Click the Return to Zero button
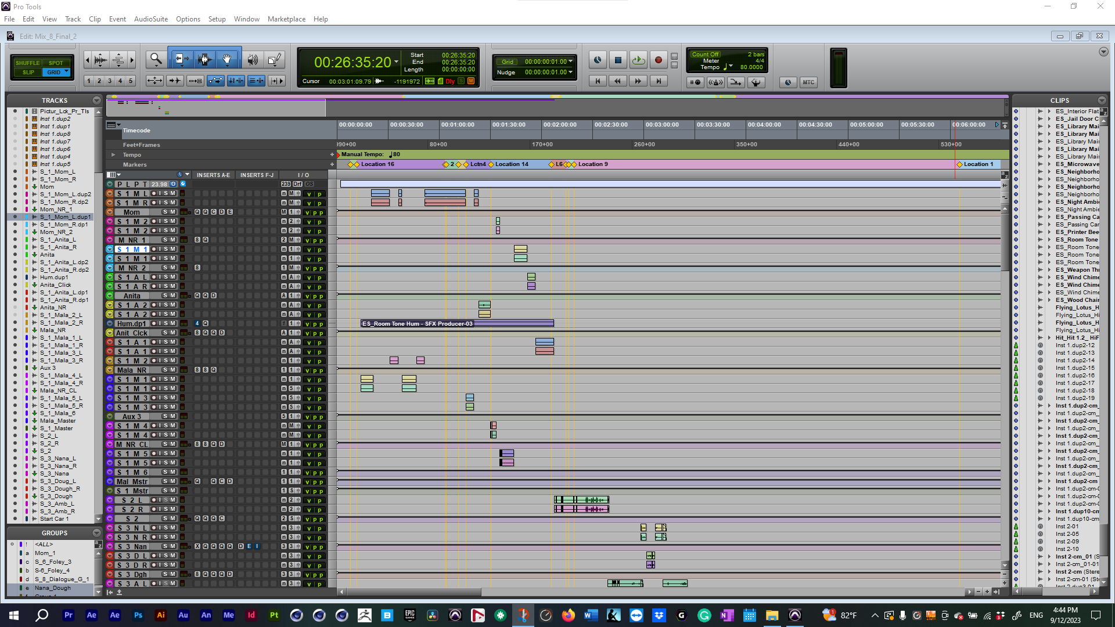The image size is (1115, 627). point(598,81)
